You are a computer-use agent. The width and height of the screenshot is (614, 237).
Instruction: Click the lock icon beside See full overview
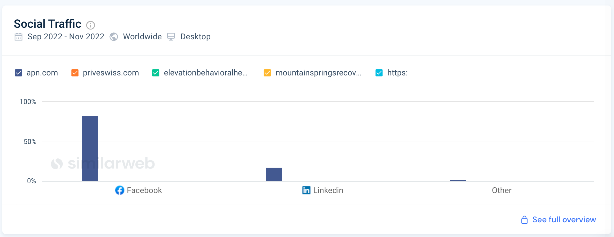pos(524,220)
